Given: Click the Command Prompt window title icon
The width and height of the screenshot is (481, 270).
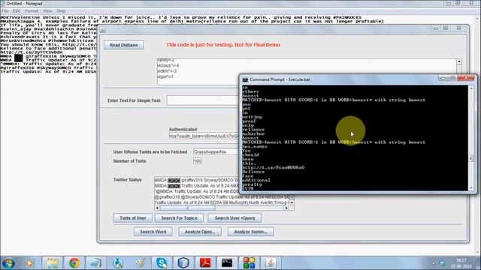Looking at the screenshot, I should pos(245,79).
